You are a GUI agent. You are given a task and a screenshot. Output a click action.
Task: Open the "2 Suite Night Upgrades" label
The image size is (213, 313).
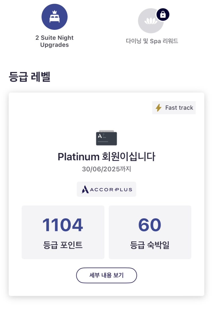[54, 41]
